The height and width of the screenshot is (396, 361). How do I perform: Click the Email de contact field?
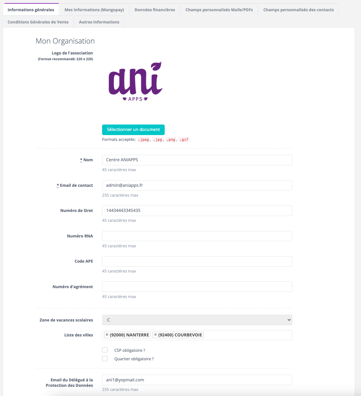click(x=197, y=185)
